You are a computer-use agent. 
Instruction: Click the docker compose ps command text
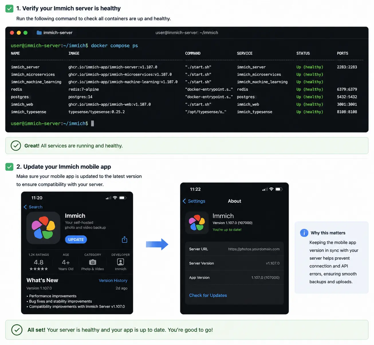pyautogui.click(x=115, y=46)
